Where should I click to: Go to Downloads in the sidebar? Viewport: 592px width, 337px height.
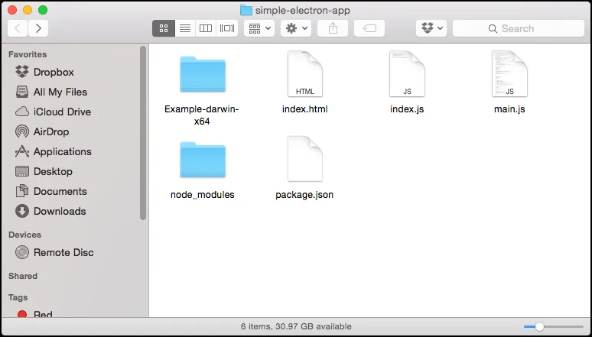pos(50,212)
